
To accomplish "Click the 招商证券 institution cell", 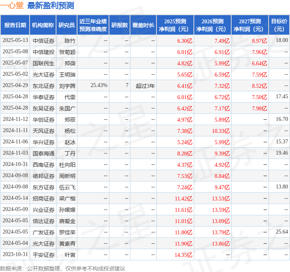I will [x=44, y=198].
